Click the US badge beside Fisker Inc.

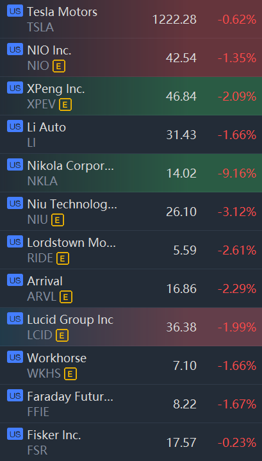[15, 434]
